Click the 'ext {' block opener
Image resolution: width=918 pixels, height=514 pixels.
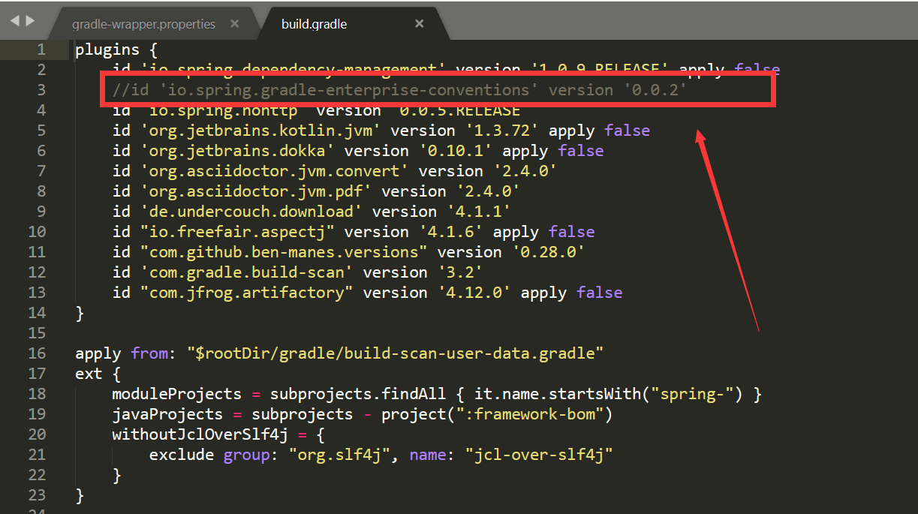pos(98,374)
